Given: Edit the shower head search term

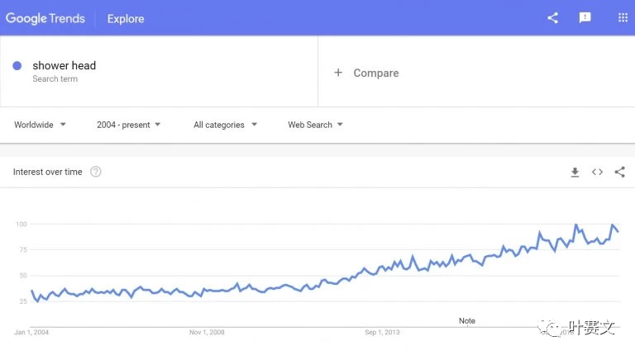Looking at the screenshot, I should [x=64, y=65].
